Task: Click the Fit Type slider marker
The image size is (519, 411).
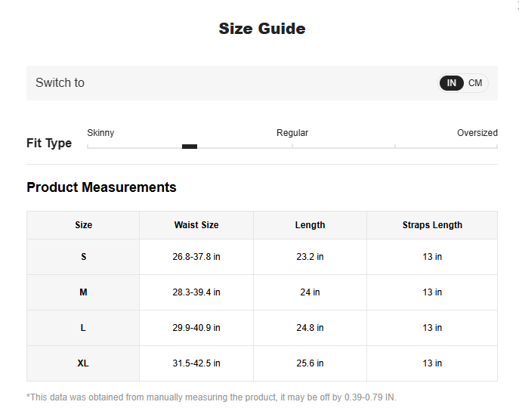Action: [x=190, y=147]
